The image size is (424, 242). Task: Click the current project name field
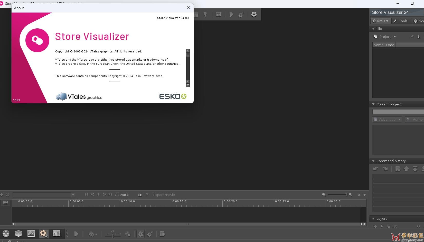(x=398, y=112)
